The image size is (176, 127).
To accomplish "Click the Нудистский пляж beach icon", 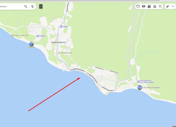I will point(12,36).
